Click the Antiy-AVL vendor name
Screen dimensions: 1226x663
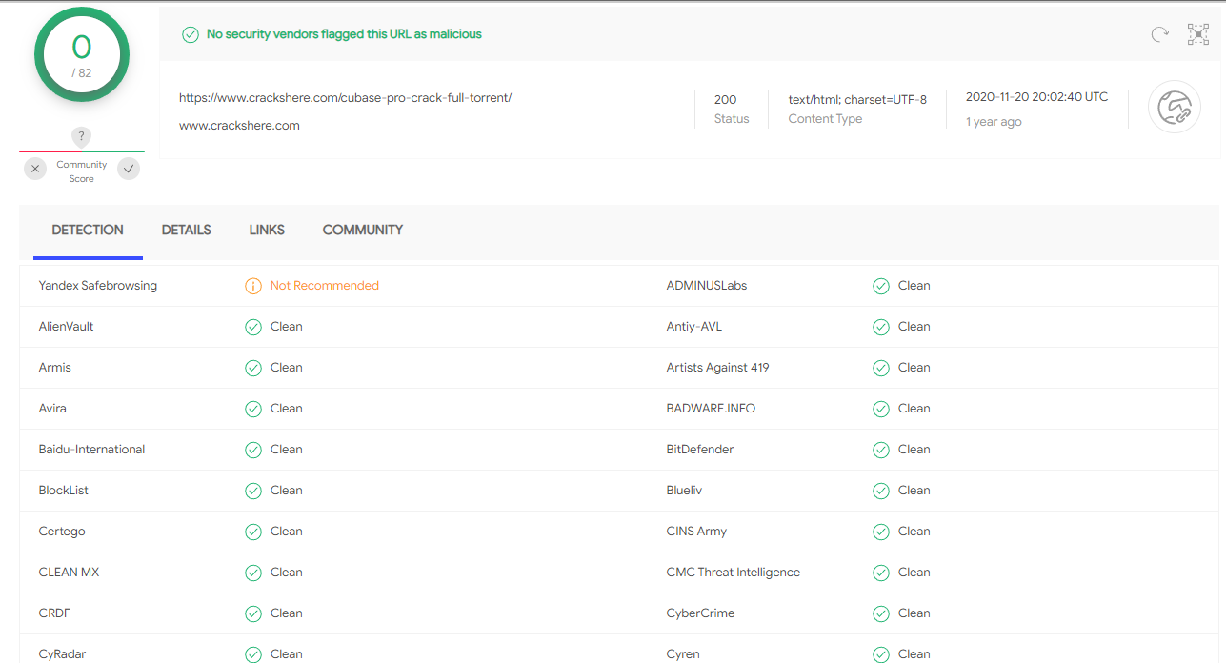pyautogui.click(x=694, y=327)
